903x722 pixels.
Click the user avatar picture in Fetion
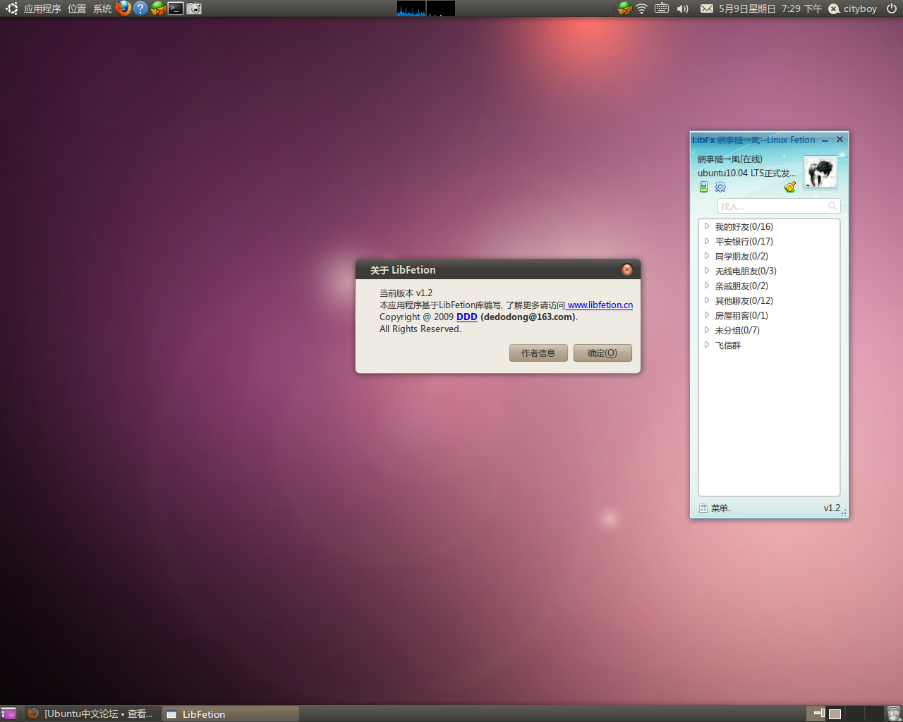(x=820, y=173)
